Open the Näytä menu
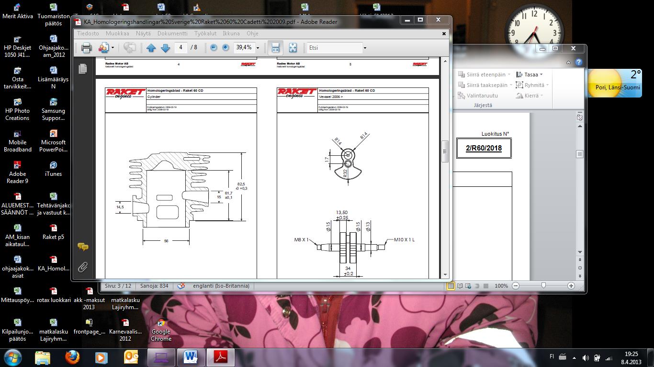Screen dimensions: 654x367 point(143,33)
